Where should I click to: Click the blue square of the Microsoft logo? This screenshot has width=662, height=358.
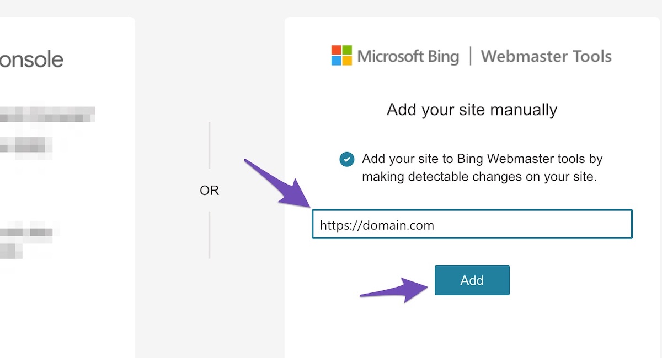pos(337,61)
